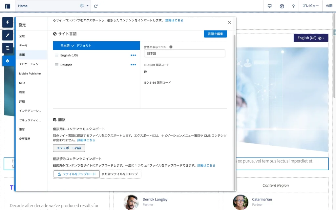Open the help question mark icon
The image size is (336, 210).
(293, 6)
